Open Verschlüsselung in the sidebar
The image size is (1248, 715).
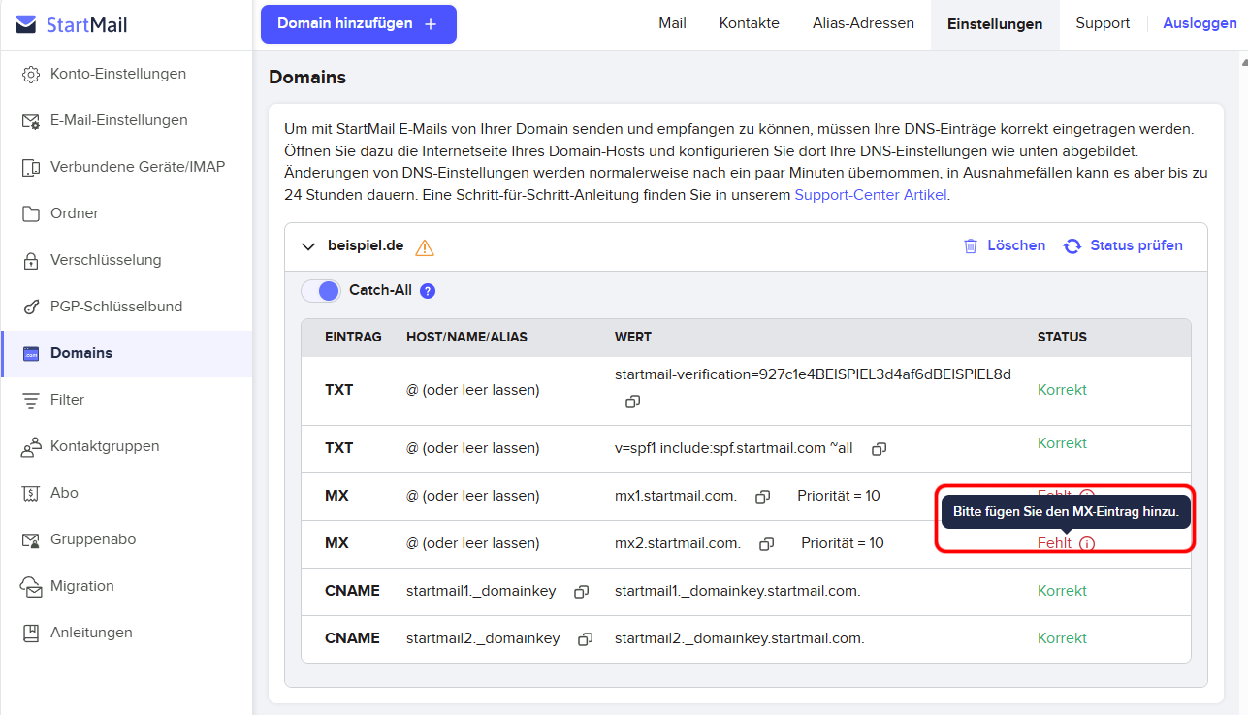106,260
